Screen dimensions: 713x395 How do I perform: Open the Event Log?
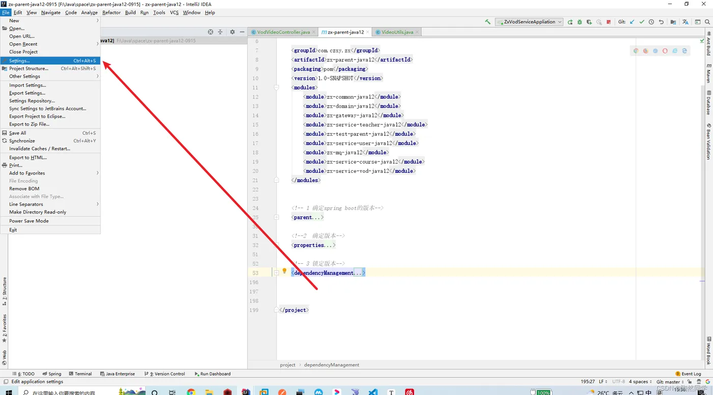click(688, 374)
